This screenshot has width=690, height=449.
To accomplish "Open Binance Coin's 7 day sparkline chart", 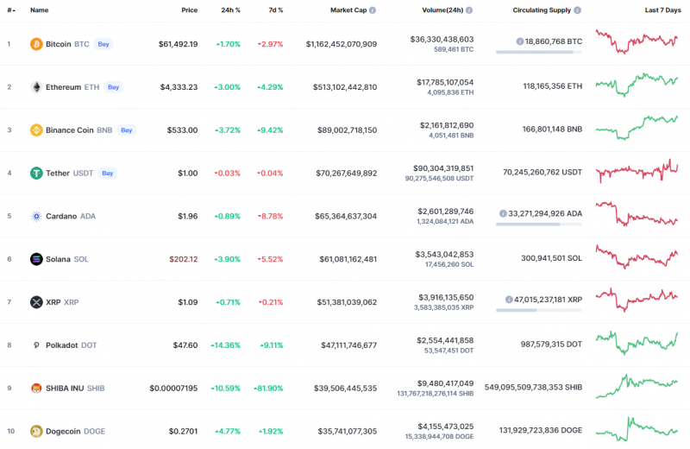I will tap(637, 127).
